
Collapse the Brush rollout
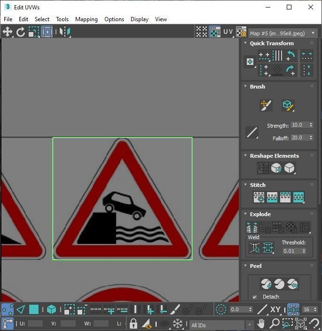(245, 86)
